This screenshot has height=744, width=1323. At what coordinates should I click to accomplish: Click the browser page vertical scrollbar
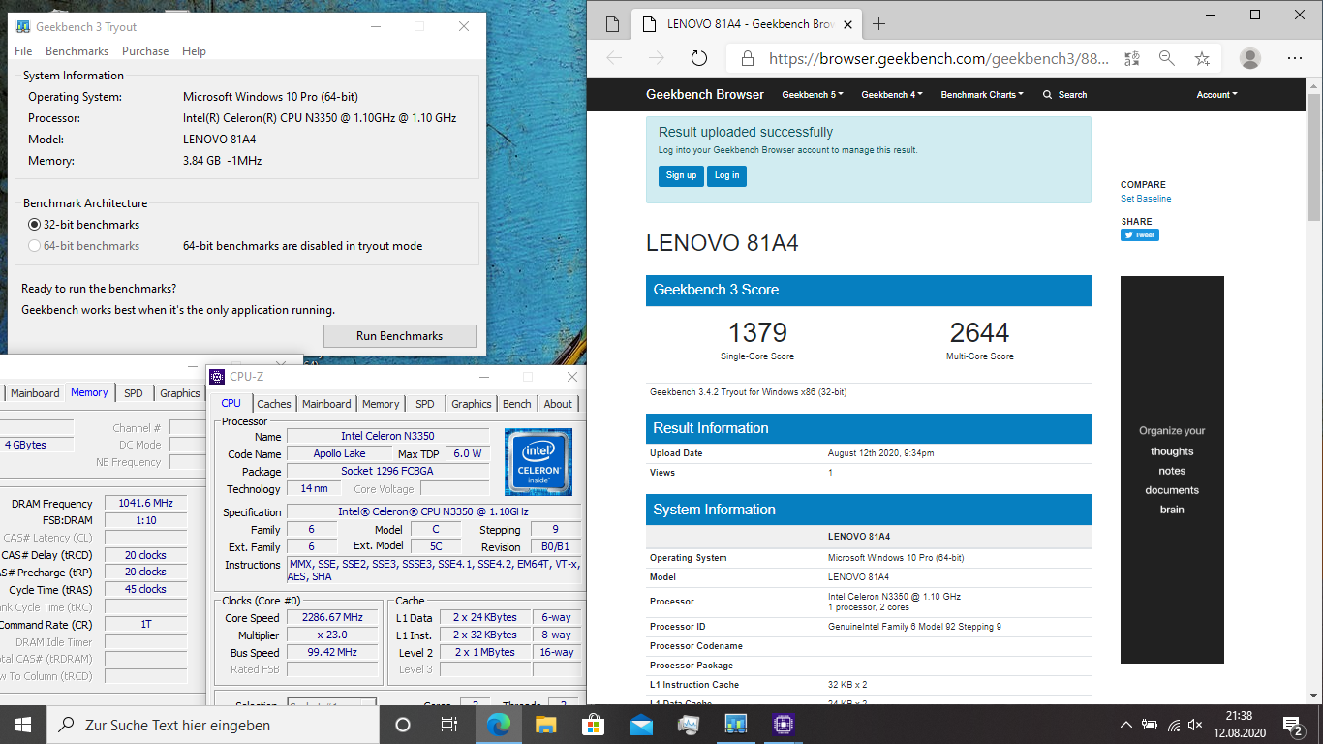point(1314,157)
